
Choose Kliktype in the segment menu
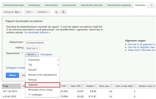(43, 80)
